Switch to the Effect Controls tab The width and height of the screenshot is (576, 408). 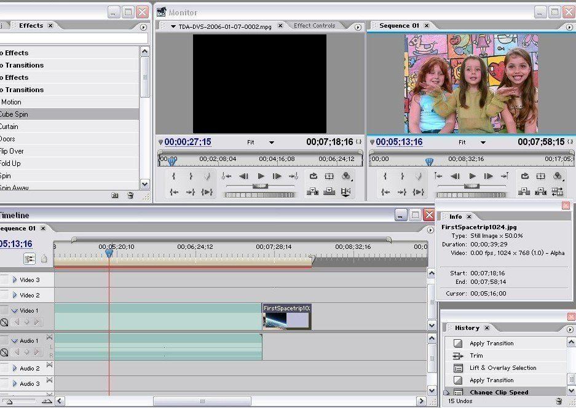pos(314,26)
